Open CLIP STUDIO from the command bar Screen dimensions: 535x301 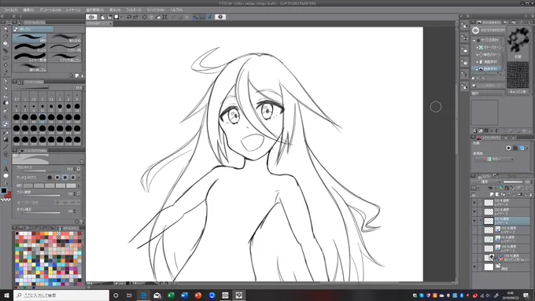[91, 17]
